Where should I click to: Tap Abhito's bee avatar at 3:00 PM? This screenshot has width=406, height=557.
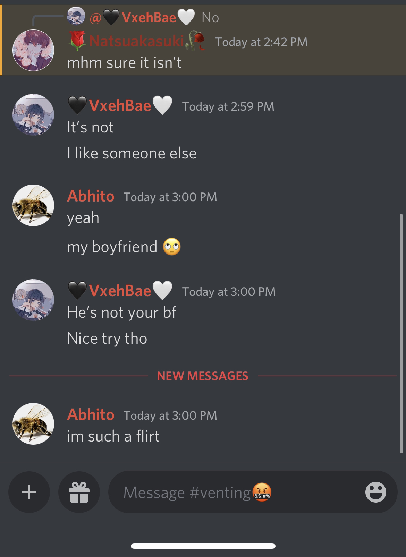point(33,205)
